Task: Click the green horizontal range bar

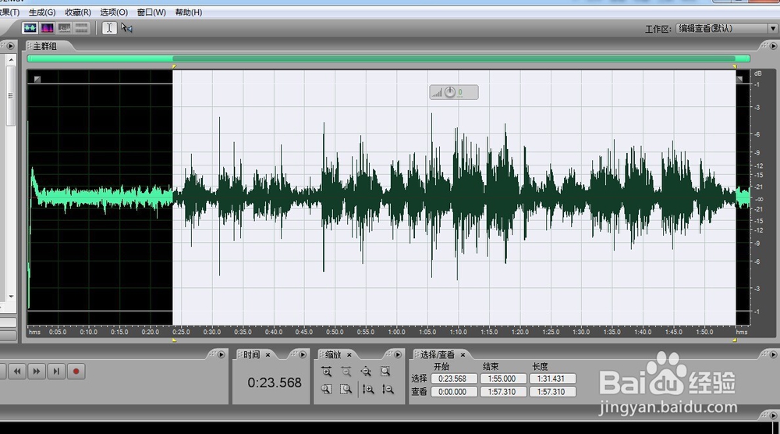Action: point(388,59)
